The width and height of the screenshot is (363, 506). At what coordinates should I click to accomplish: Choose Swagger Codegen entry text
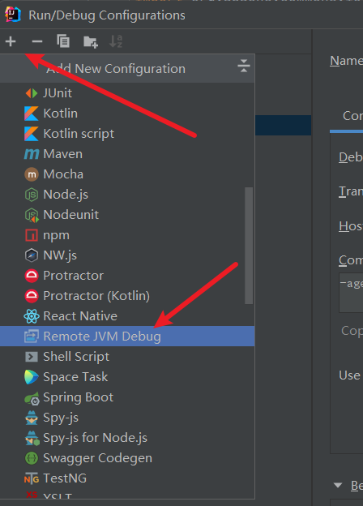98,458
